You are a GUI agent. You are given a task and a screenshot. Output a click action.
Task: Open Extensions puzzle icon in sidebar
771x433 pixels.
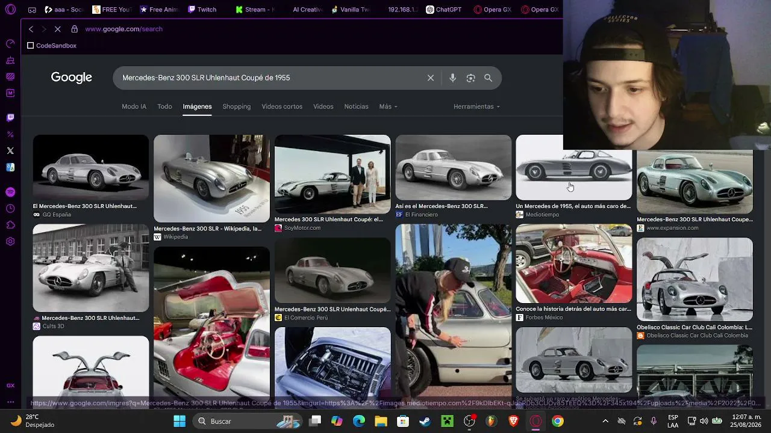click(x=10, y=225)
